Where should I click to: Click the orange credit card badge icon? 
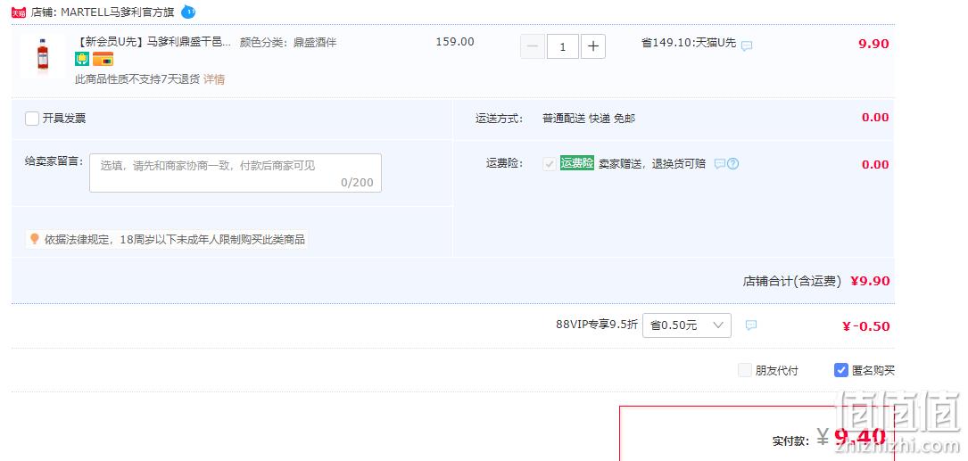(103, 59)
